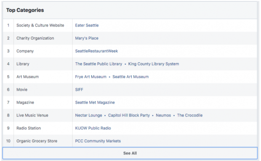Open The Crocodile venue link

[x=190, y=115]
